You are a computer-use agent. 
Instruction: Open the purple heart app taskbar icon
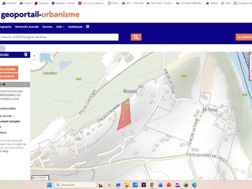[x=144, y=185]
